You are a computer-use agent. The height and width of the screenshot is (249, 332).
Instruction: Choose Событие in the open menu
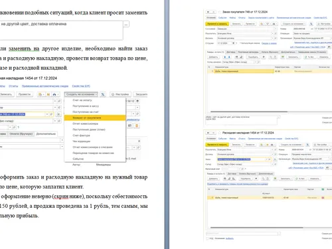click(95, 159)
